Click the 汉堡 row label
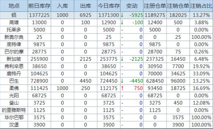The width and height of the screenshot is (213, 129). click(x=14, y=125)
